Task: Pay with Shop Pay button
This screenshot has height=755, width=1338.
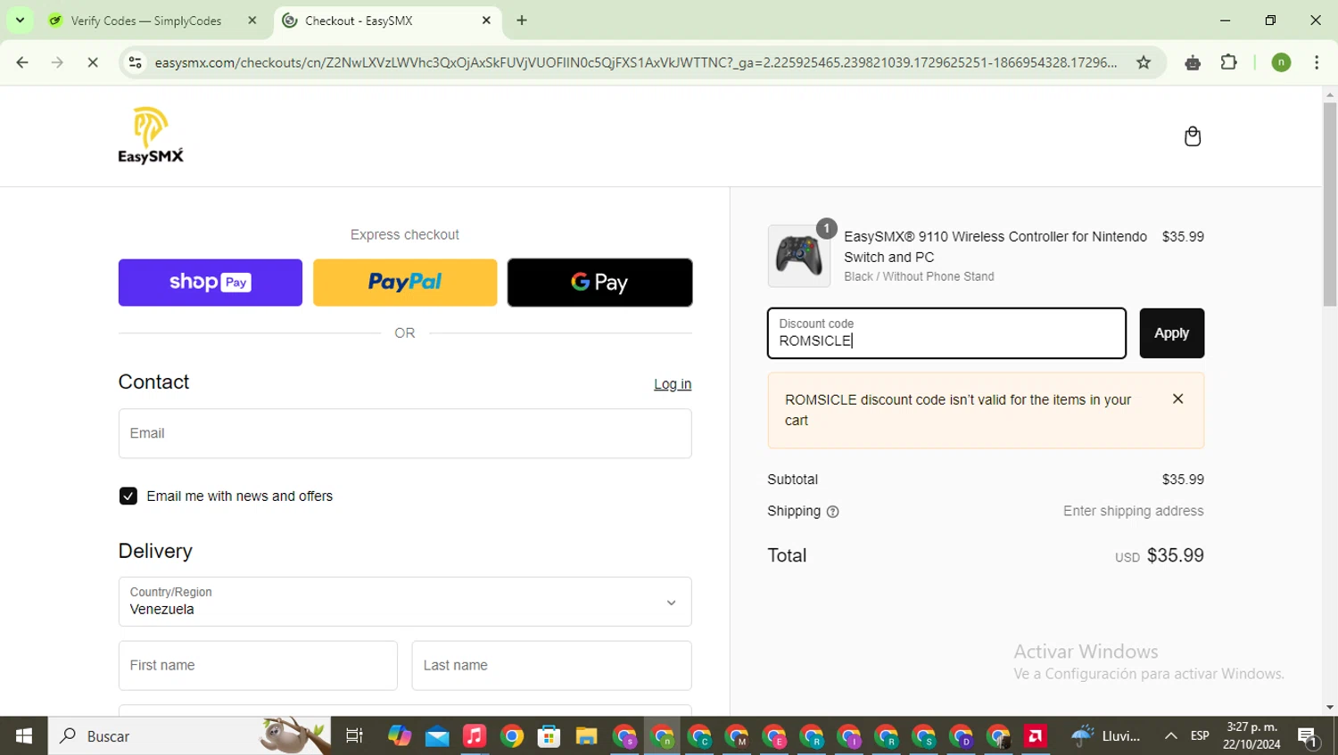Action: click(211, 283)
